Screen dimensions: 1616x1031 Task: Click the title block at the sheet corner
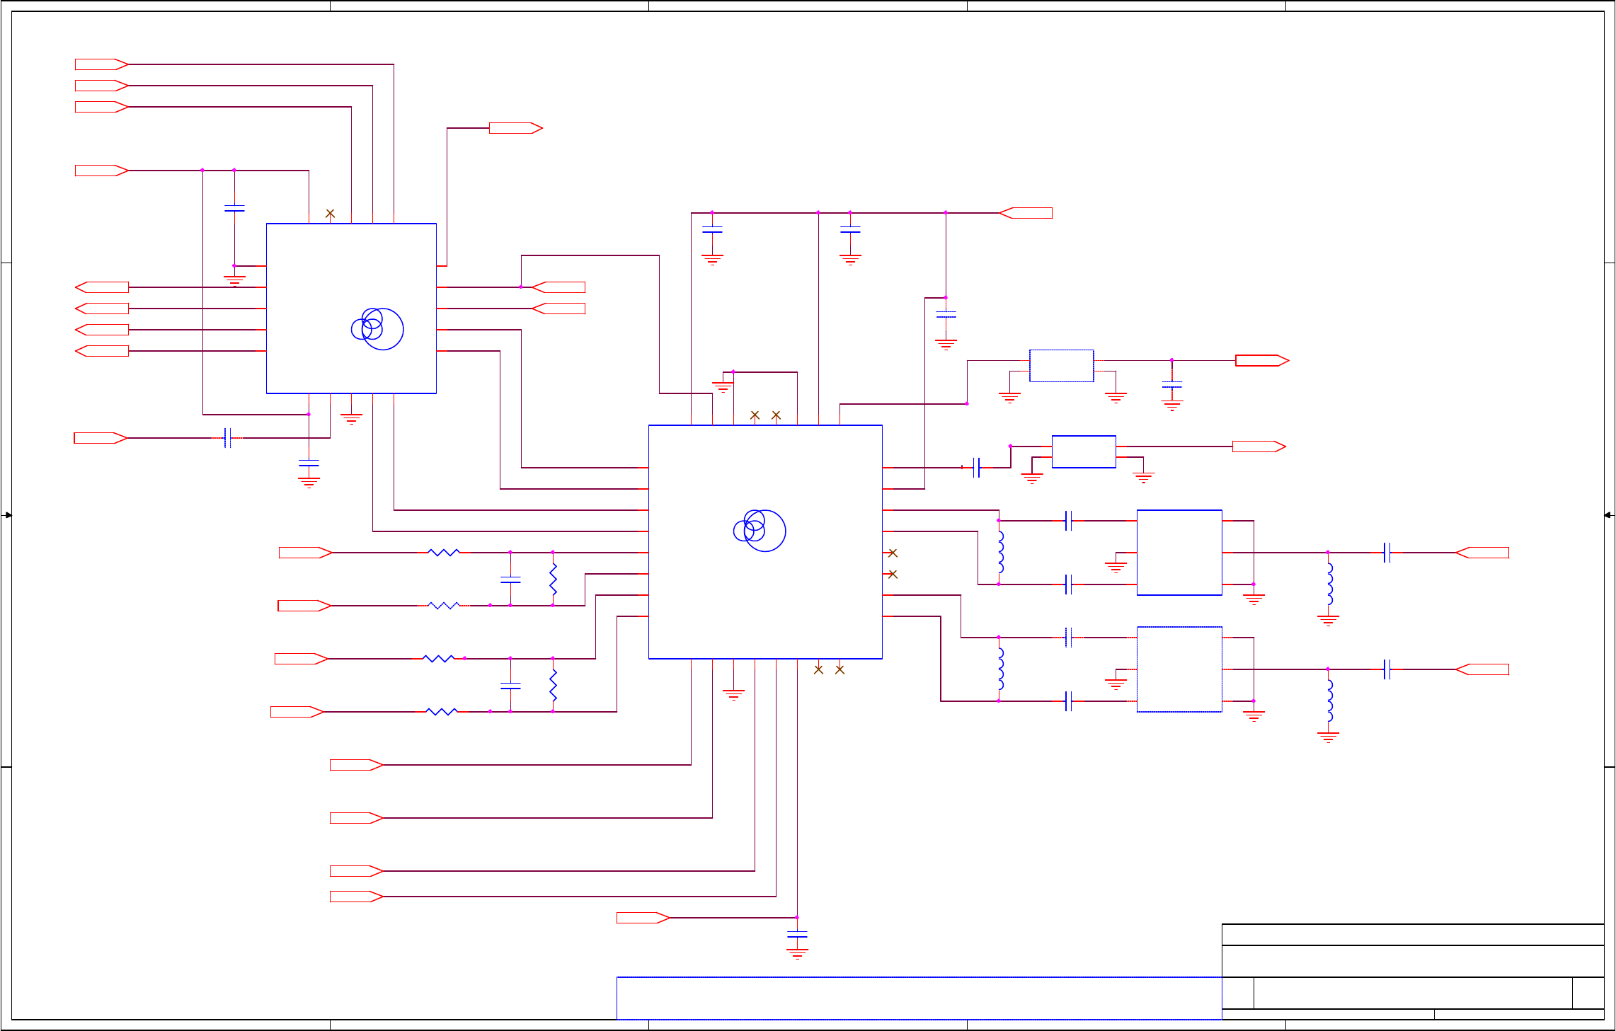tap(1413, 972)
